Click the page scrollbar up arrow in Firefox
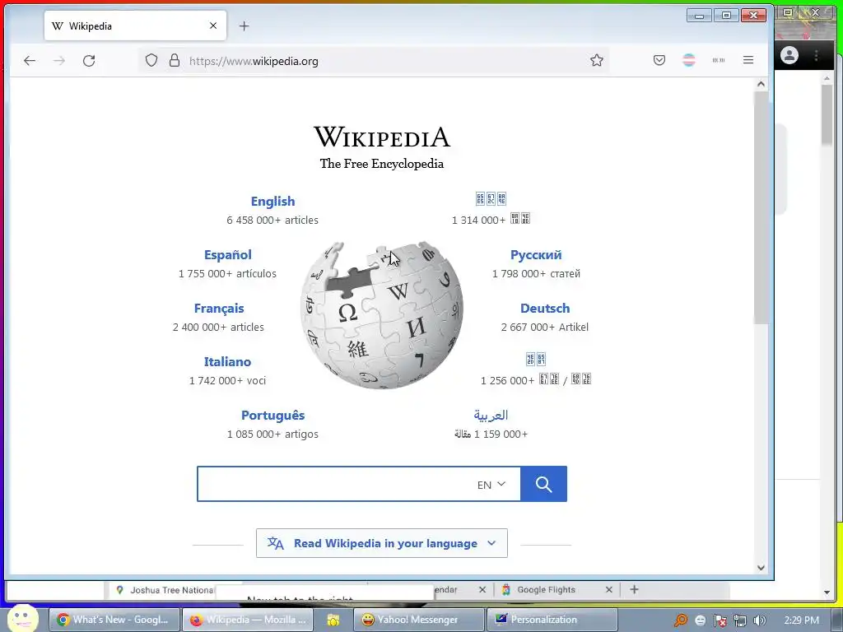 coord(761,84)
